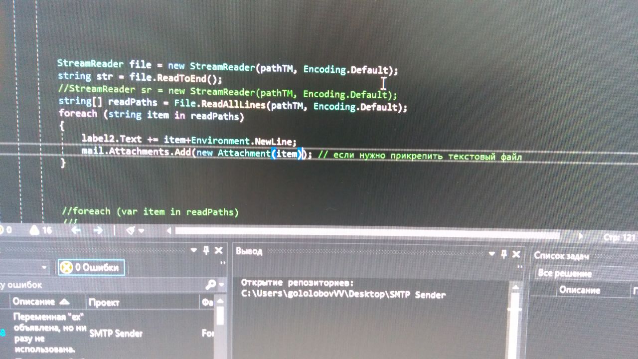This screenshot has width=638, height=359.
Task: Show hidden error list toolbar buttons via the overflow chevron
Action: pyautogui.click(x=223, y=263)
